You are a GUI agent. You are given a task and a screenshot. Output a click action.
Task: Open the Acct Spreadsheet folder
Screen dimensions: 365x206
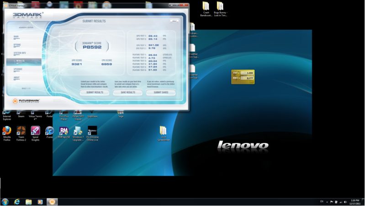(164, 134)
